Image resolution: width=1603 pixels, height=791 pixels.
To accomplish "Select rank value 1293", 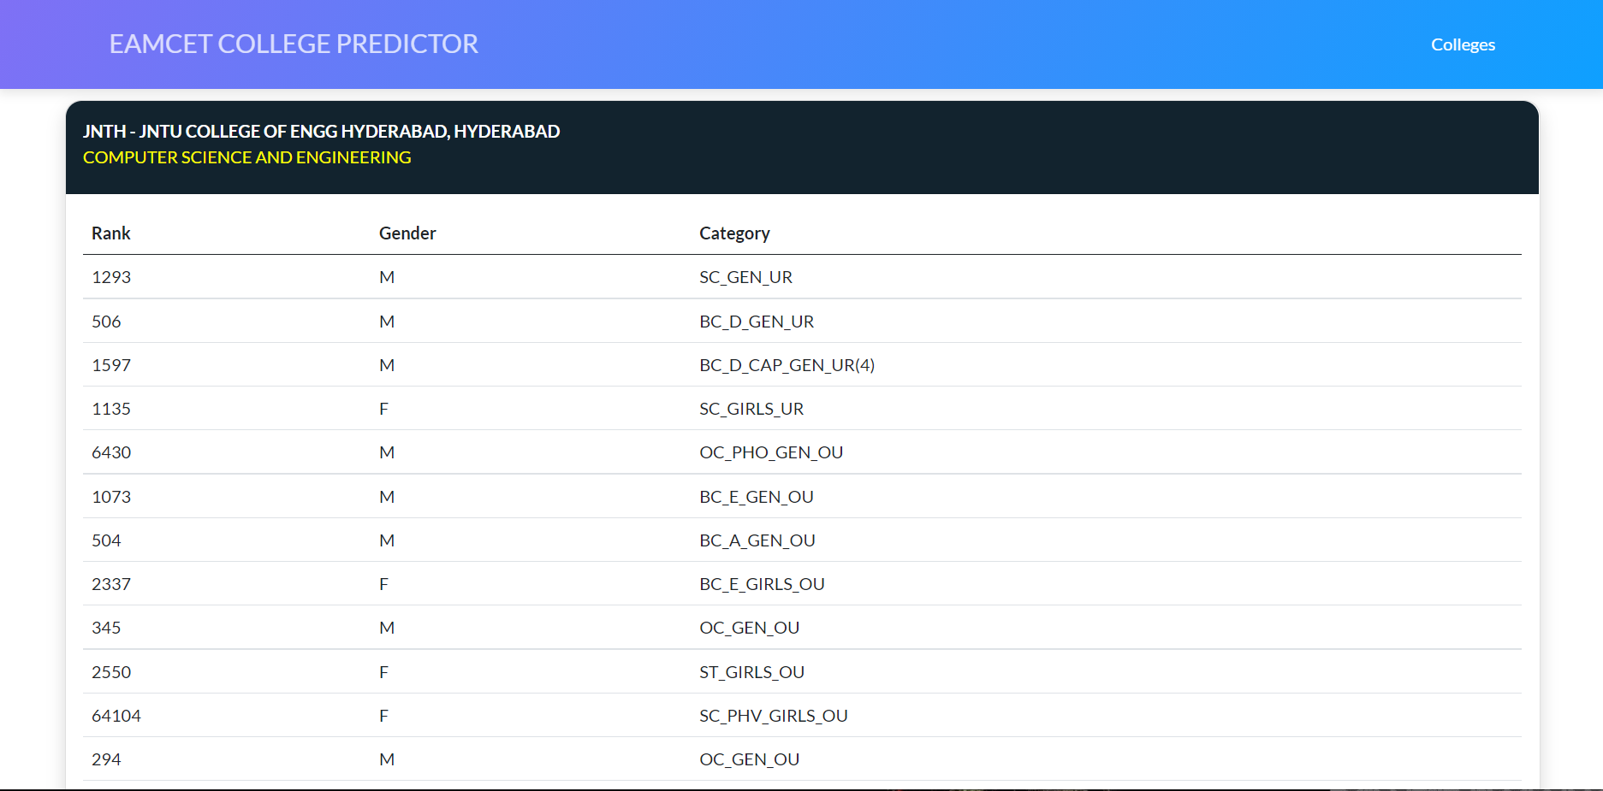I will (111, 277).
